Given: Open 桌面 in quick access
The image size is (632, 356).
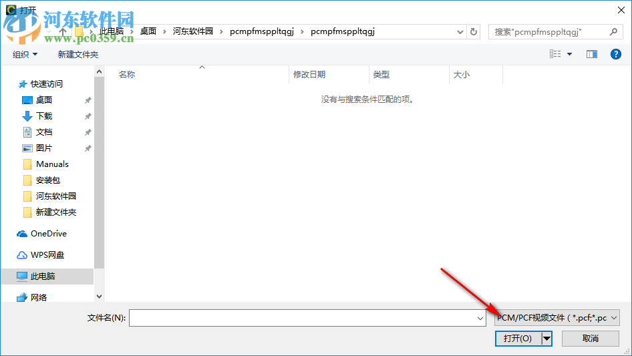Looking at the screenshot, I should (44, 100).
